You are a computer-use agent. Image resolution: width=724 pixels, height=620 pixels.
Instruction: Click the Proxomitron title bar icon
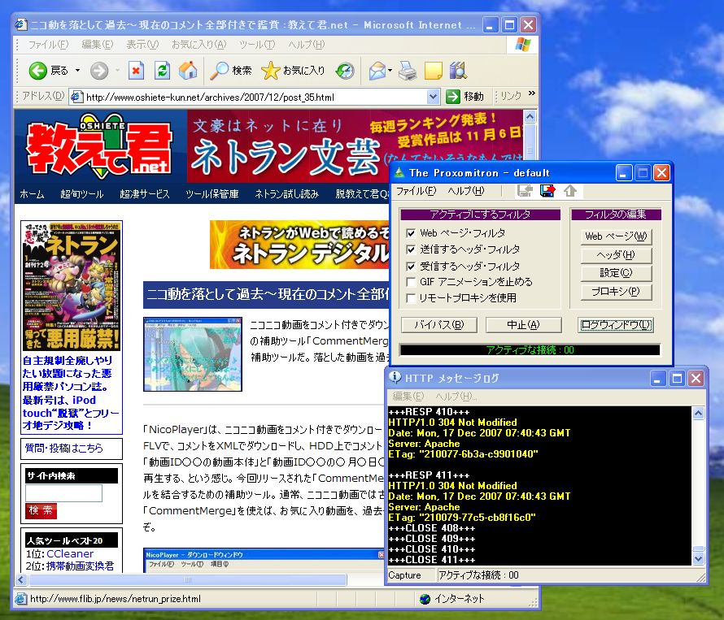tap(399, 172)
